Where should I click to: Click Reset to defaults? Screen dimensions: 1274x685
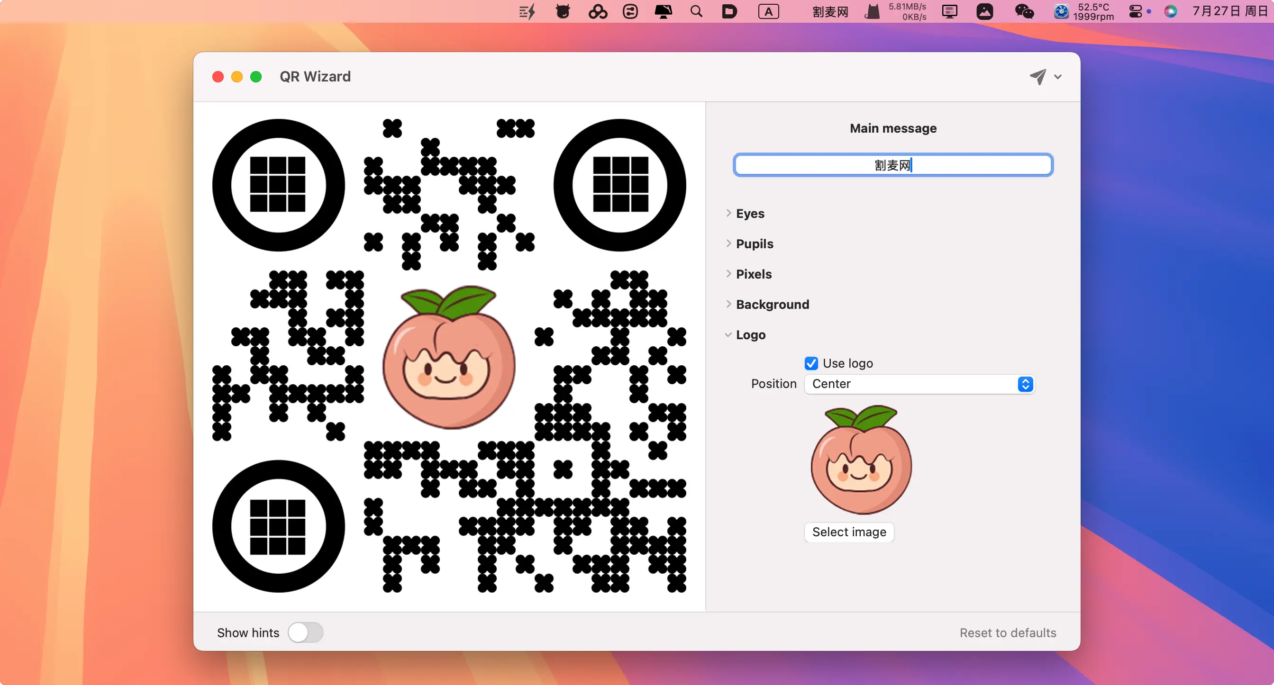click(x=1008, y=633)
